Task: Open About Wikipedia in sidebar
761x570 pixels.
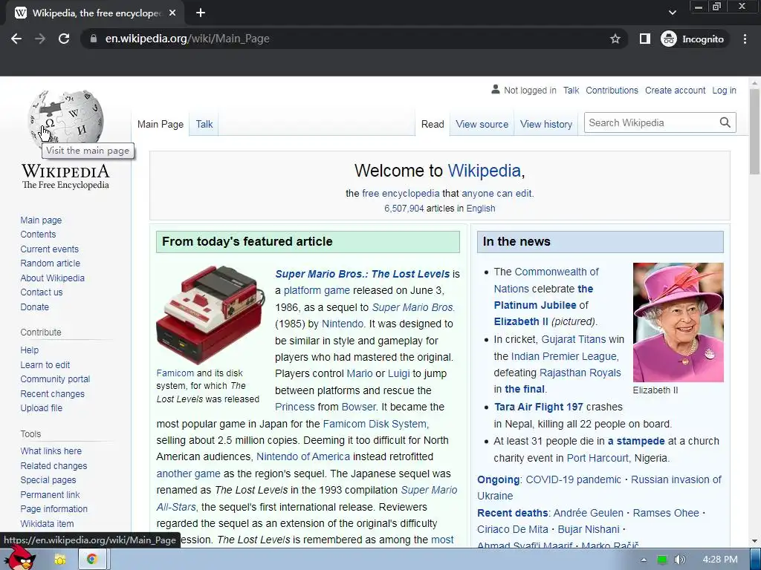Action: click(53, 278)
